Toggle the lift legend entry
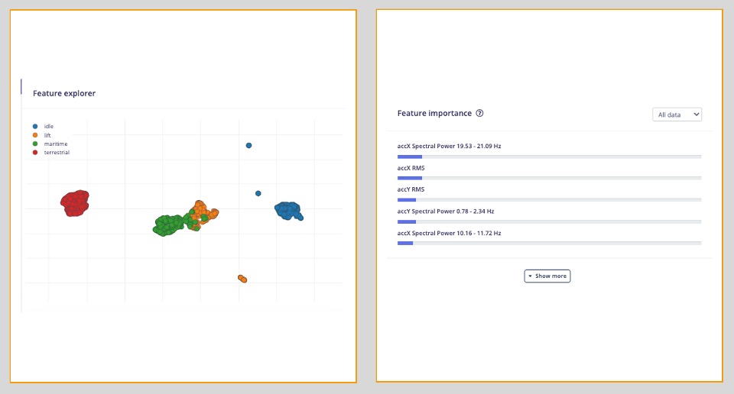Screen dimensions: 734x394 pos(47,134)
